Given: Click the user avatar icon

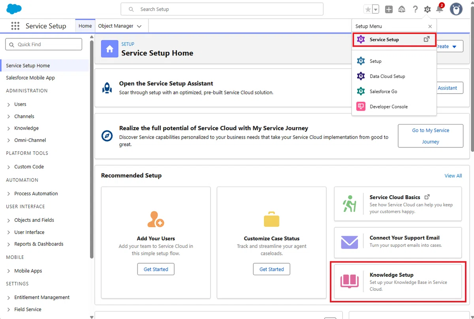Looking at the screenshot, I should [x=456, y=9].
